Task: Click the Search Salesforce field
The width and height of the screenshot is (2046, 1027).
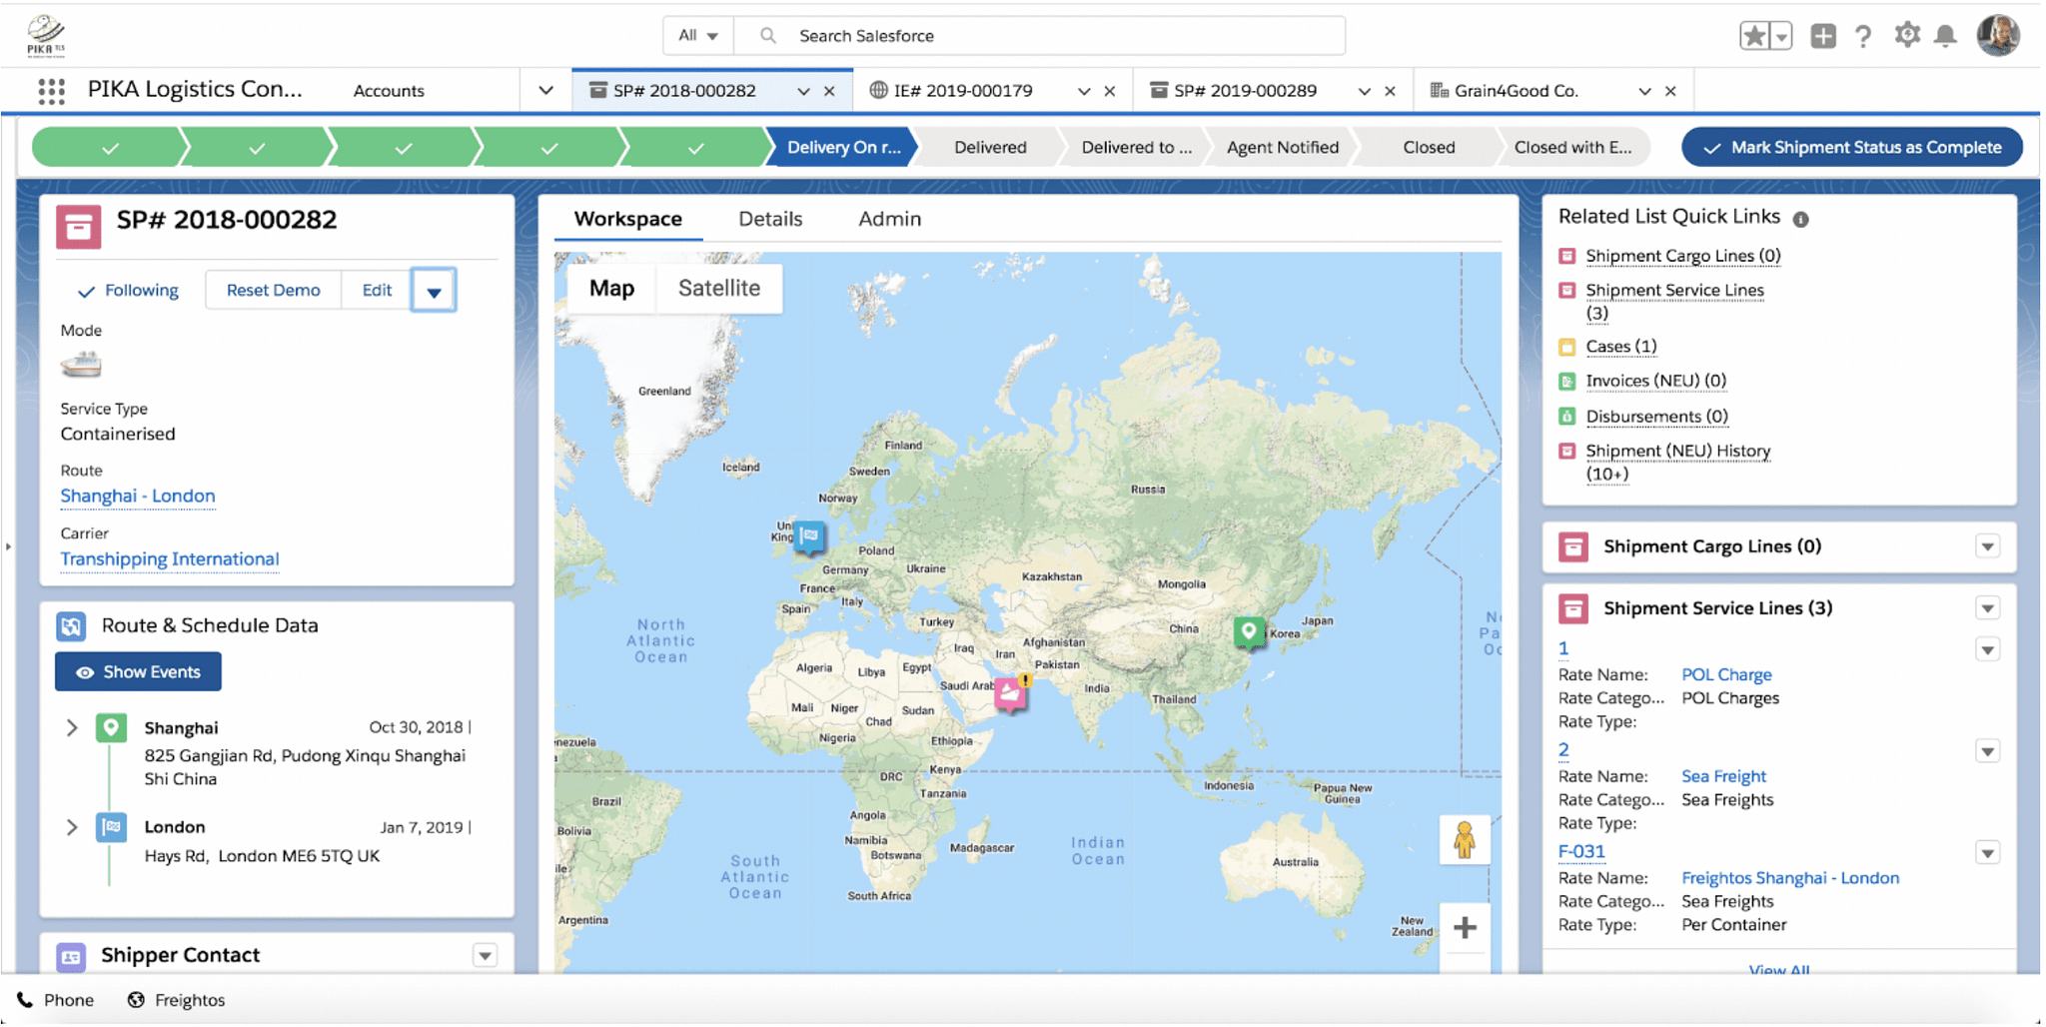Action: [1040, 36]
